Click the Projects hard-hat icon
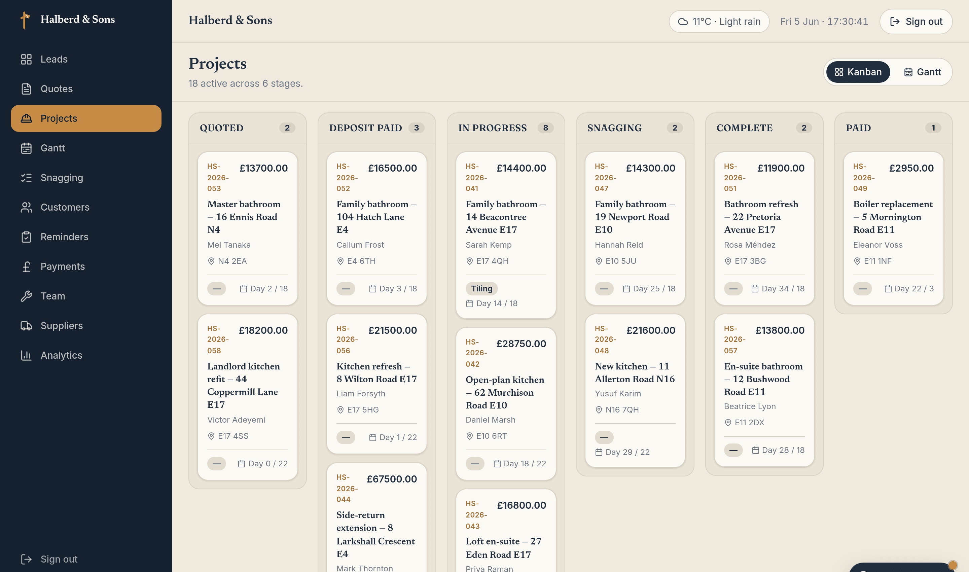Viewport: 969px width, 572px height. point(26,118)
